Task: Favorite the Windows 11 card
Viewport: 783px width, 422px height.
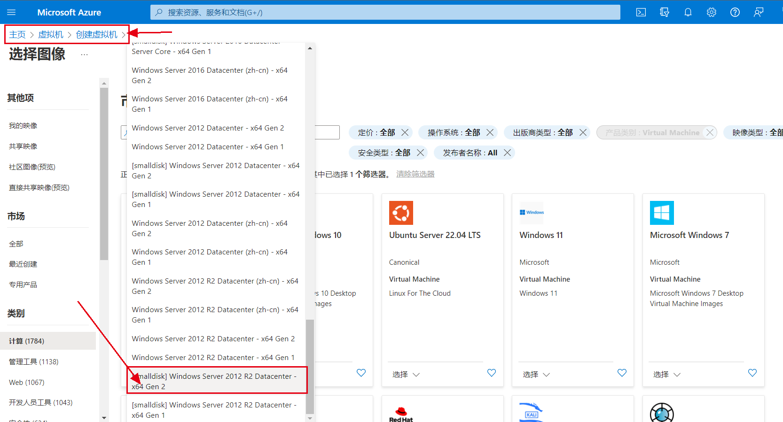Action: coord(622,373)
